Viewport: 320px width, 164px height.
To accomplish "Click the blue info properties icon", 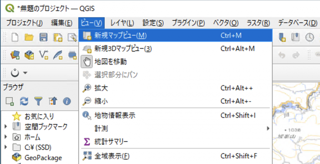I will (x=67, y=101).
